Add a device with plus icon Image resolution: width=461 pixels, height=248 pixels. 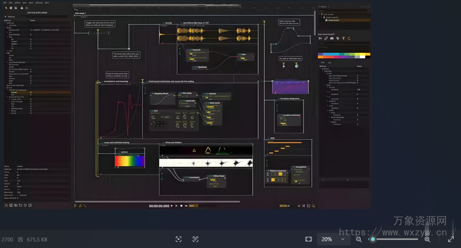click(x=5, y=17)
